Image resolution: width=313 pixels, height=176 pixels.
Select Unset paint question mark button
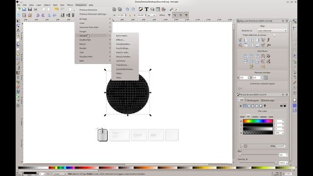tap(265, 106)
